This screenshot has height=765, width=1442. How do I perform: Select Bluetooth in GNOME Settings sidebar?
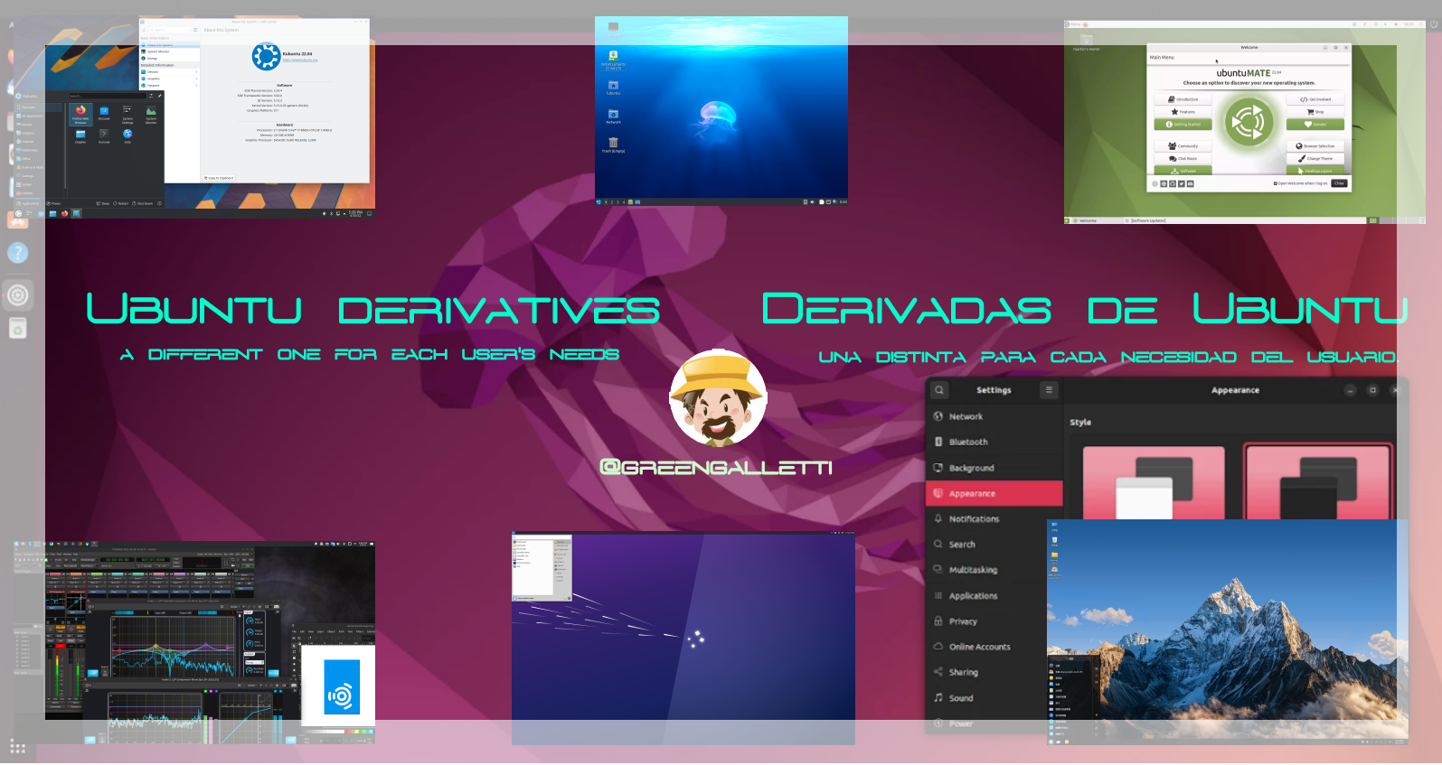[x=994, y=442]
